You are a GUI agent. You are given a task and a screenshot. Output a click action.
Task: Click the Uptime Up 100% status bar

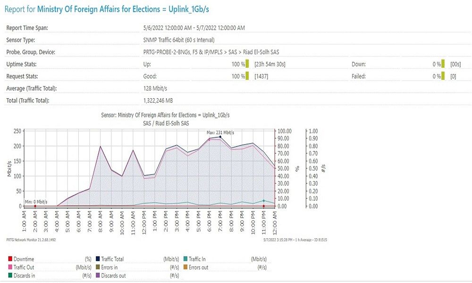247,64
